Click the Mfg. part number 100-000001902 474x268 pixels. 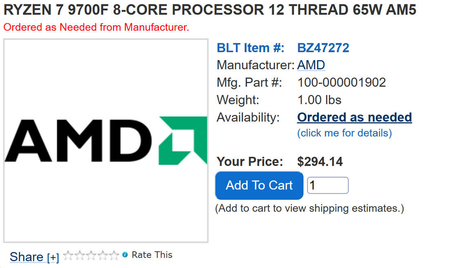pos(342,83)
